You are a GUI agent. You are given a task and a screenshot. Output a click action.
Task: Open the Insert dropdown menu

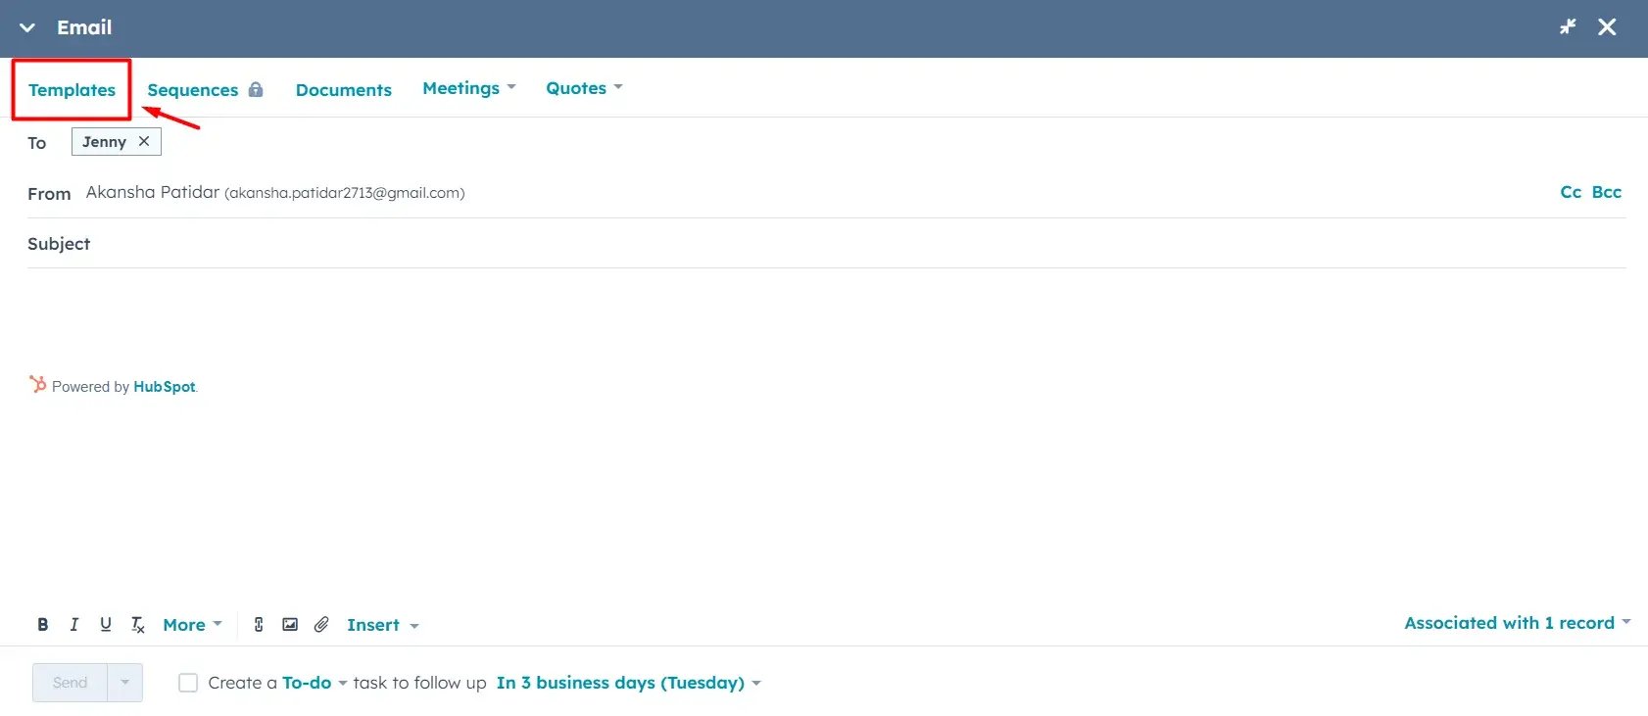[383, 625]
